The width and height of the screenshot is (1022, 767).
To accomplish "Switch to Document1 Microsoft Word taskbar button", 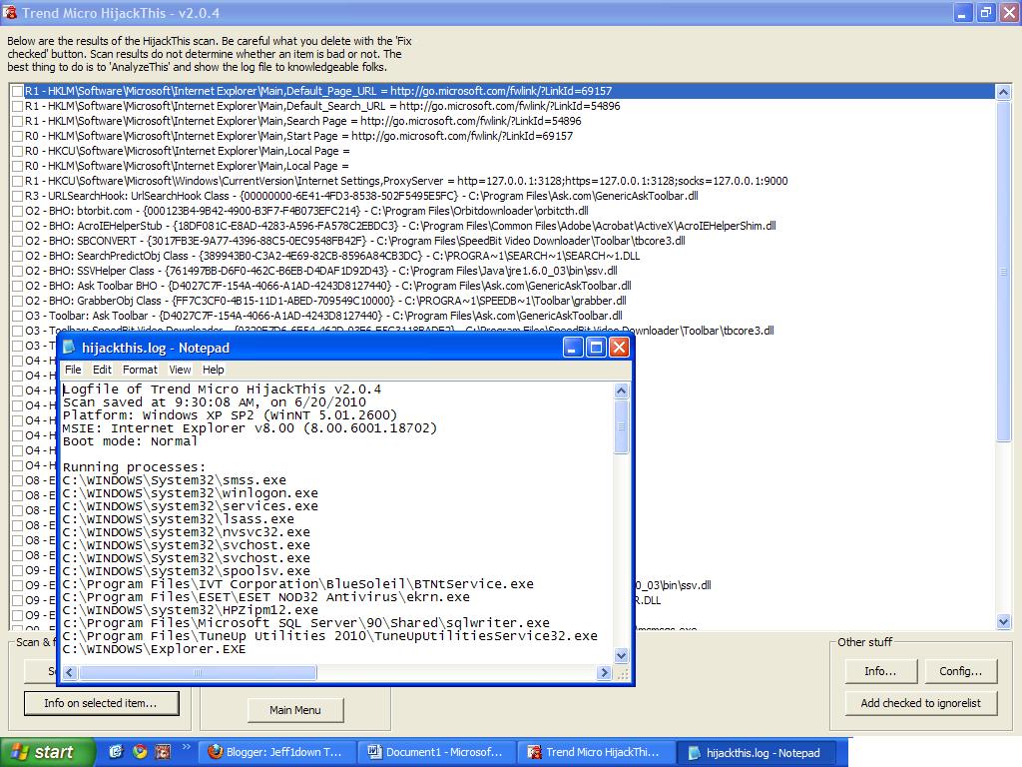I will click(x=437, y=752).
